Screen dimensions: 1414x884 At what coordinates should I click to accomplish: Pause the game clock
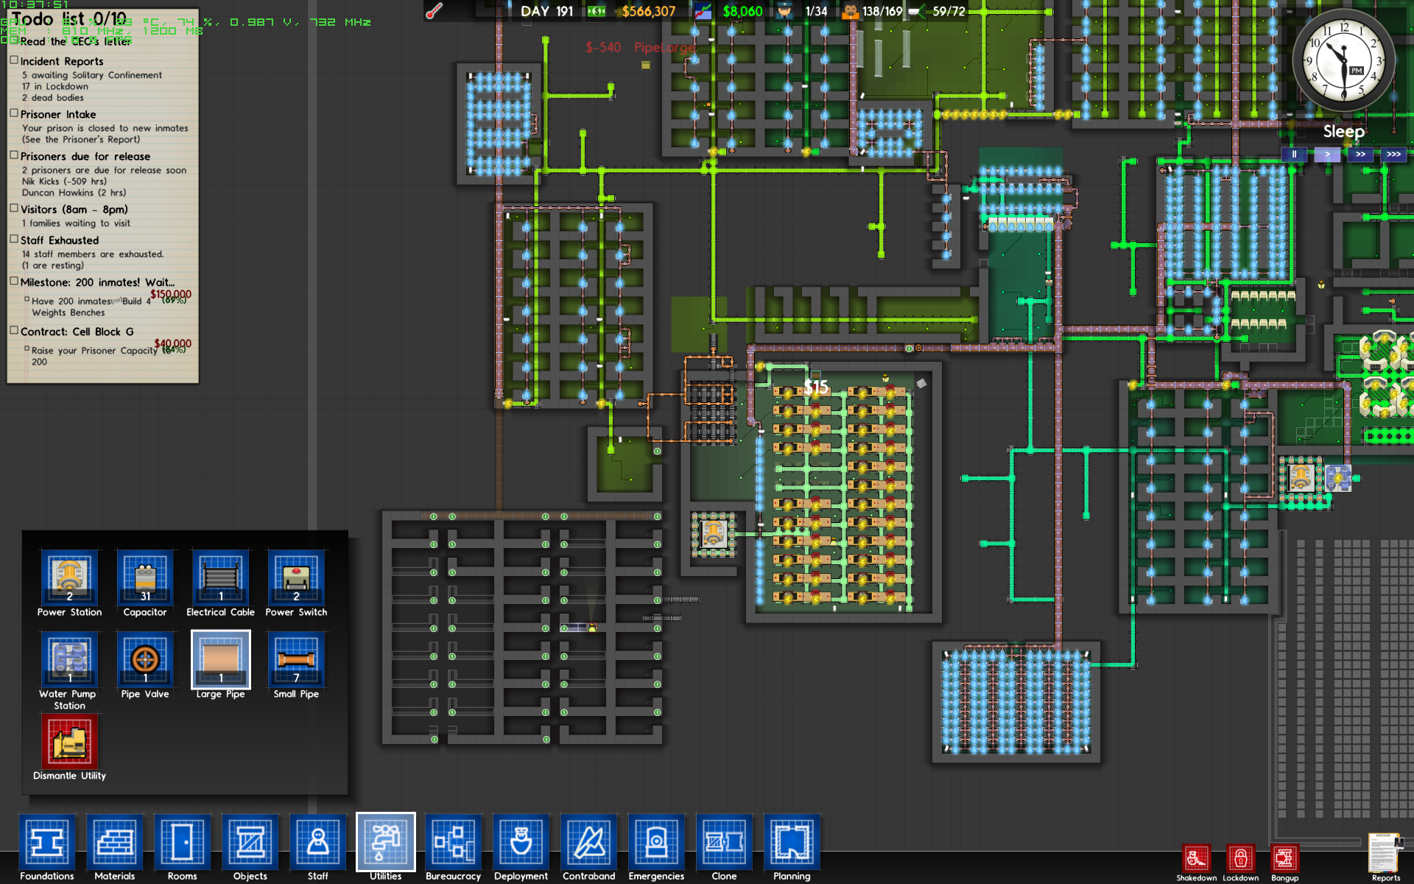pyautogui.click(x=1294, y=155)
